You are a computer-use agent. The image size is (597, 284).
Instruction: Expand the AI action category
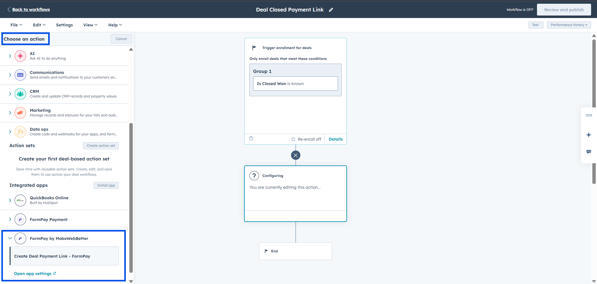tap(10, 56)
